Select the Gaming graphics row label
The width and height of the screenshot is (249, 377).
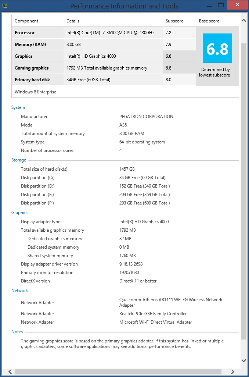[32, 68]
